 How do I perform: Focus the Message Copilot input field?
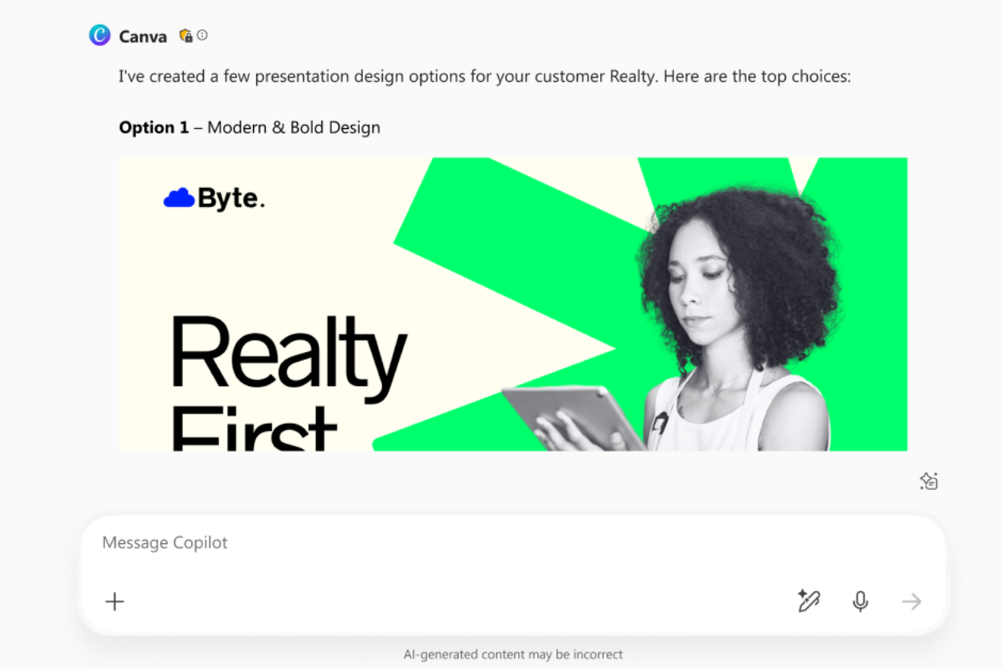pos(512,543)
